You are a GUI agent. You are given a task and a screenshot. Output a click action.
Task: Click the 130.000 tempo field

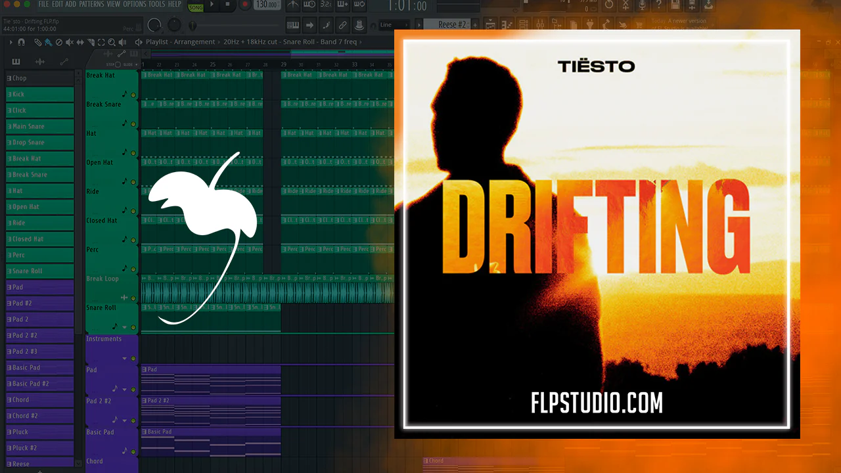[266, 5]
